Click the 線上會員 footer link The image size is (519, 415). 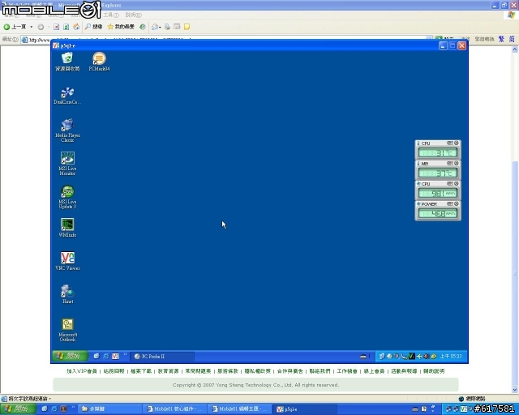click(374, 371)
